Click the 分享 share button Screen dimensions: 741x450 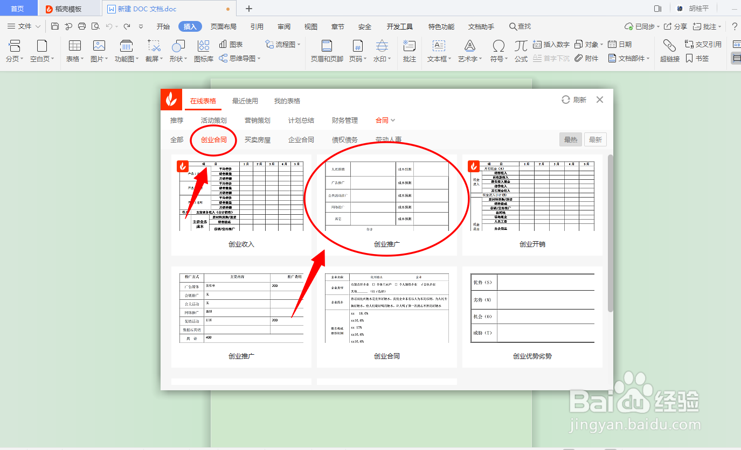(676, 26)
